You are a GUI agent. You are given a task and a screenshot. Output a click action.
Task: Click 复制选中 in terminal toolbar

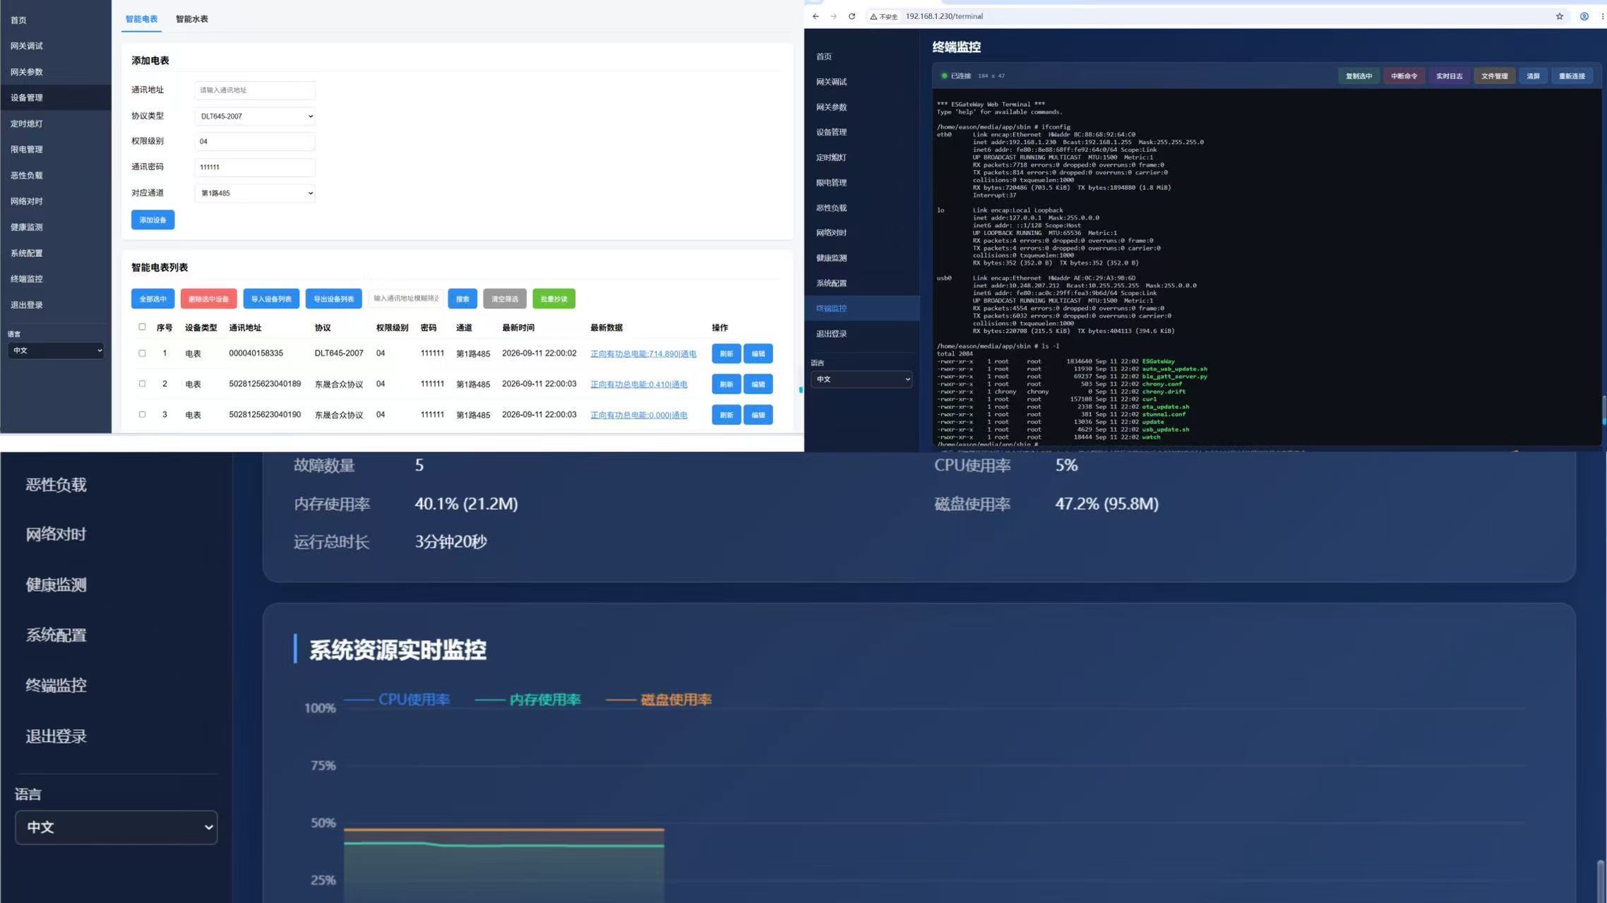(x=1358, y=76)
